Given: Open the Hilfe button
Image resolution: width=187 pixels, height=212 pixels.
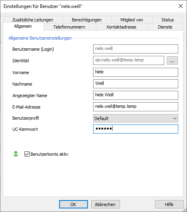Looking at the screenshot, I should (169, 204).
